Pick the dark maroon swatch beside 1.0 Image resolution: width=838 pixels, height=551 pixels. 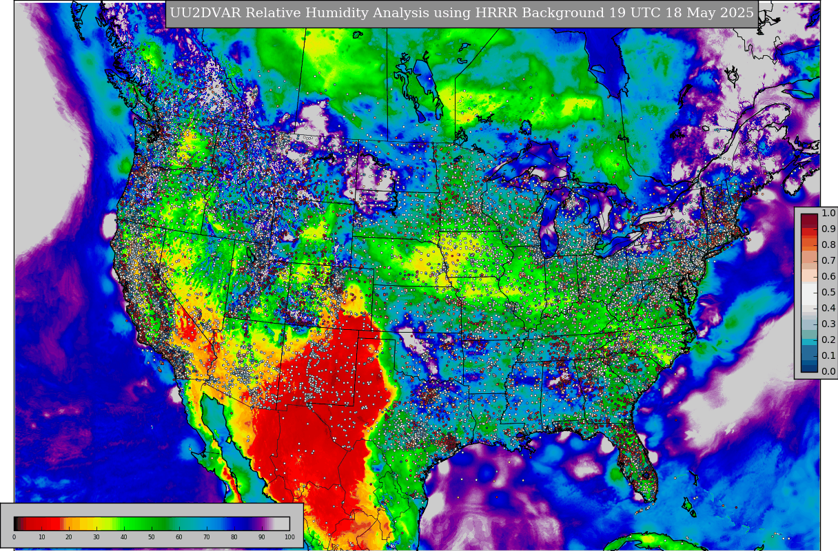tap(809, 218)
